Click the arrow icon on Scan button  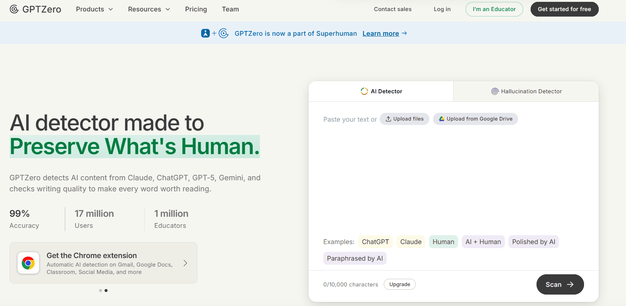click(x=570, y=285)
